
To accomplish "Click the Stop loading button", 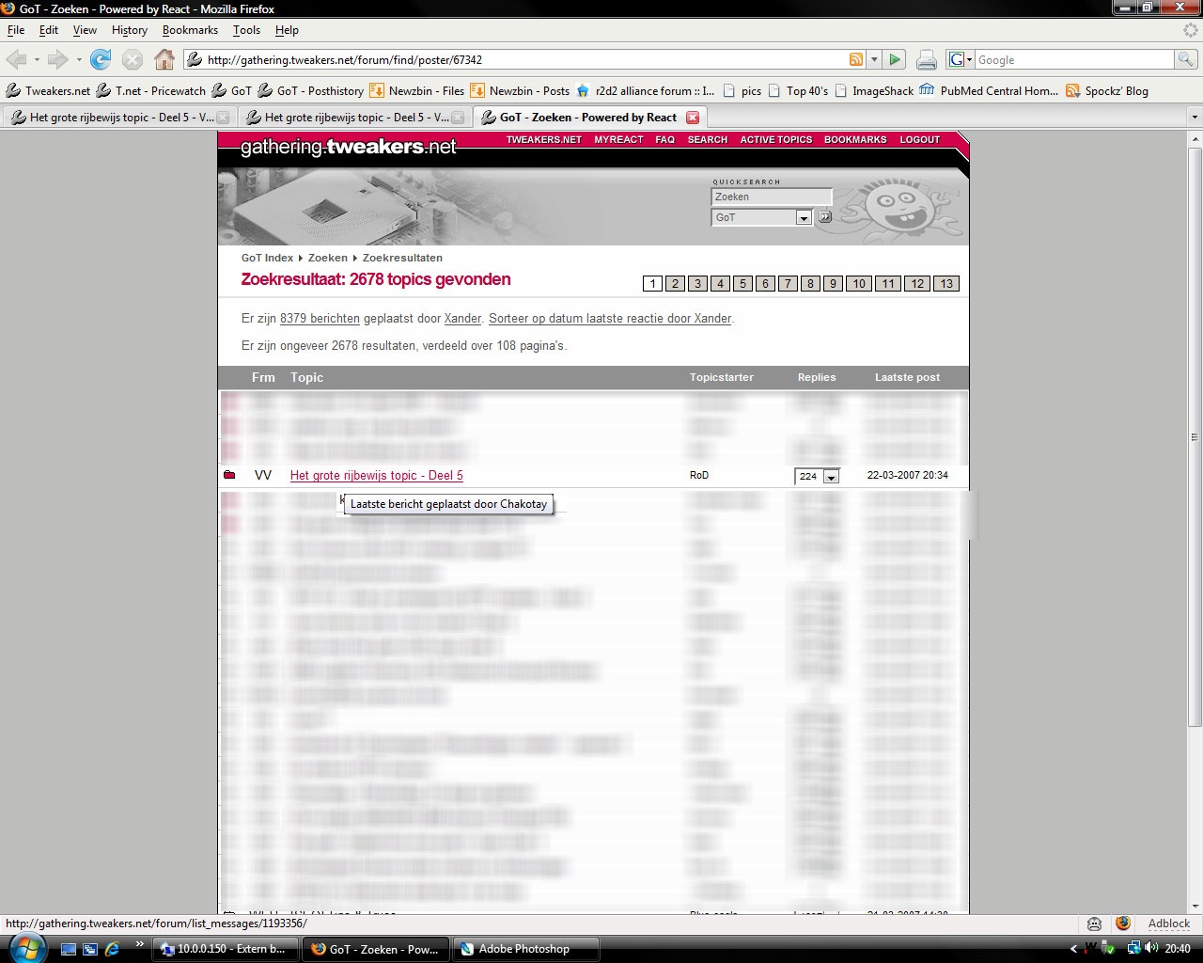I will [133, 60].
